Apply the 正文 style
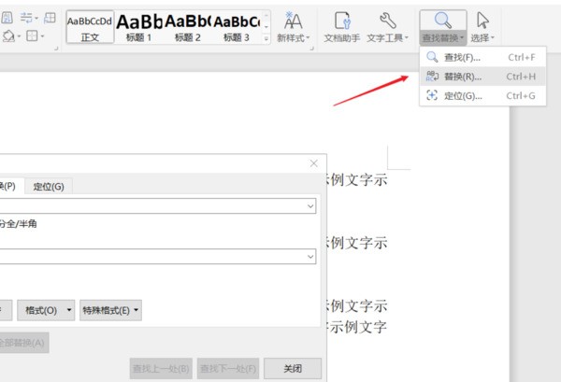561x382 pixels. pos(90,27)
